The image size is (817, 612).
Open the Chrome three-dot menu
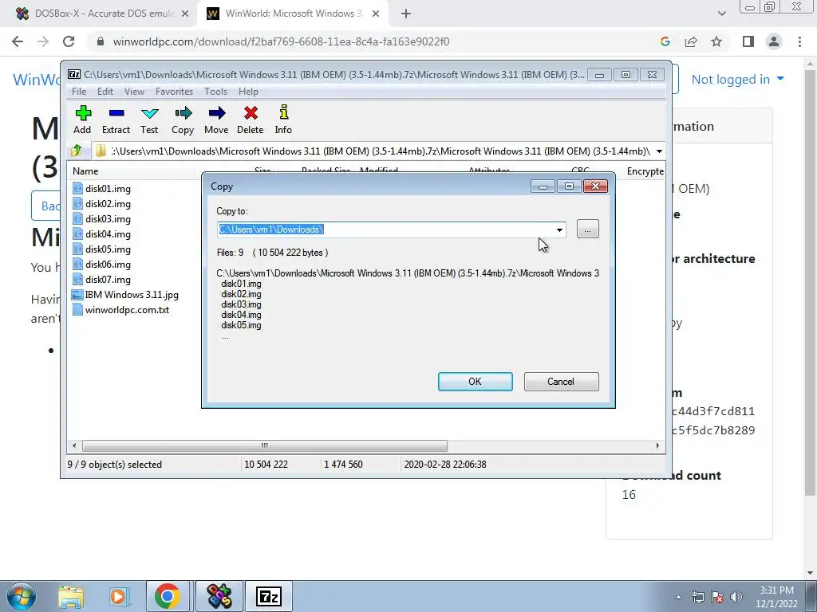(x=799, y=41)
